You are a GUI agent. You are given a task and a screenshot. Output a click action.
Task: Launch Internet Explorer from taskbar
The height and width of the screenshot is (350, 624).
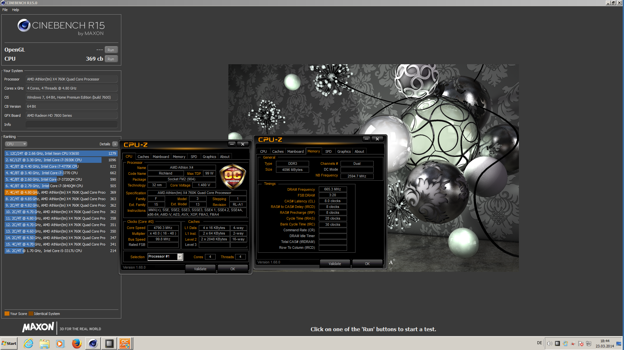[x=29, y=344]
